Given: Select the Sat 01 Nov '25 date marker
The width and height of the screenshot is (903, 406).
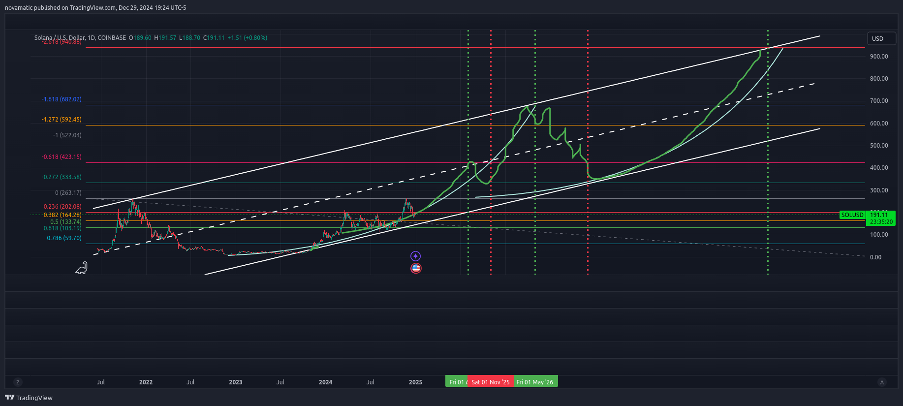Looking at the screenshot, I should click(491, 382).
